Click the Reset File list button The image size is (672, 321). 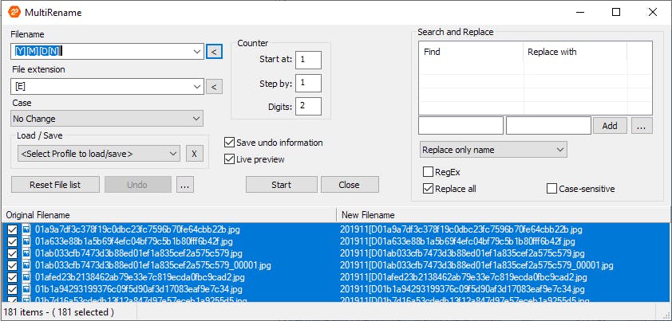[56, 185]
